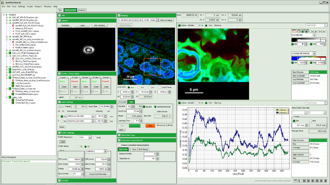The image size is (330, 185).
Task: Click the average lifetime color scale bar
Action: pyautogui.click(x=309, y=58)
